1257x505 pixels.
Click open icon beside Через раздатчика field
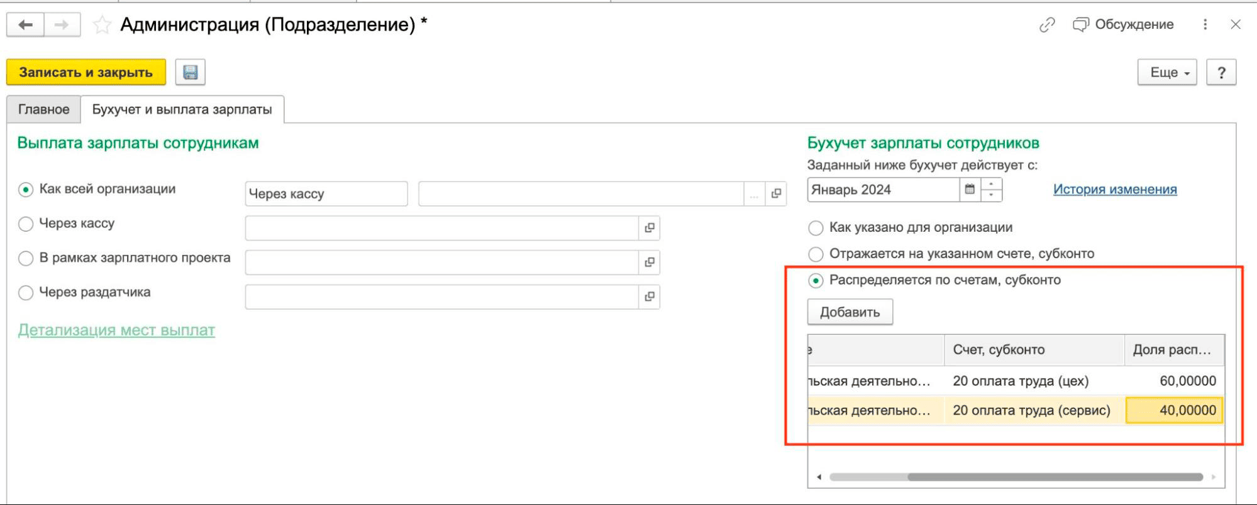[x=650, y=296]
